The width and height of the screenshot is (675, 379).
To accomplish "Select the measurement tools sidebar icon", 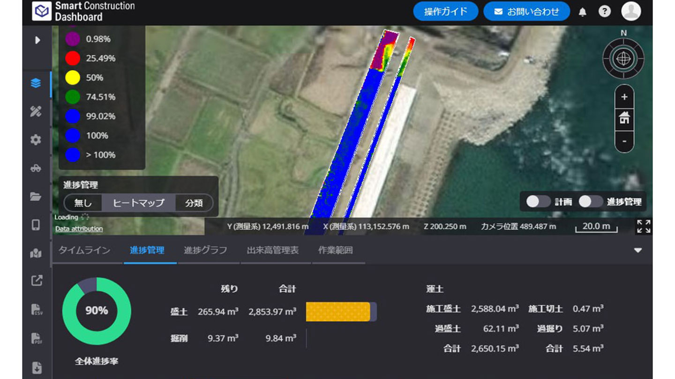I will click(x=36, y=111).
